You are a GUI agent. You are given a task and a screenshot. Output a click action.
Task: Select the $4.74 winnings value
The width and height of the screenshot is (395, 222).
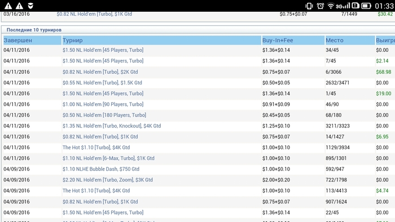click(x=382, y=191)
